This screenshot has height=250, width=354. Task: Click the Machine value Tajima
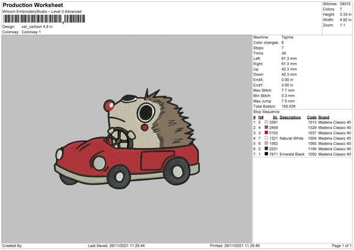click(288, 37)
